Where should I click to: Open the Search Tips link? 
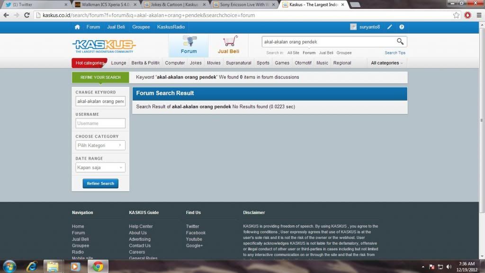(x=395, y=53)
